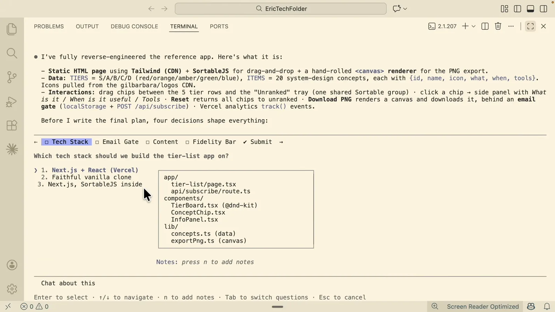The image size is (555, 312).
Task: Go back with the left navigation arrow
Action: point(151,9)
